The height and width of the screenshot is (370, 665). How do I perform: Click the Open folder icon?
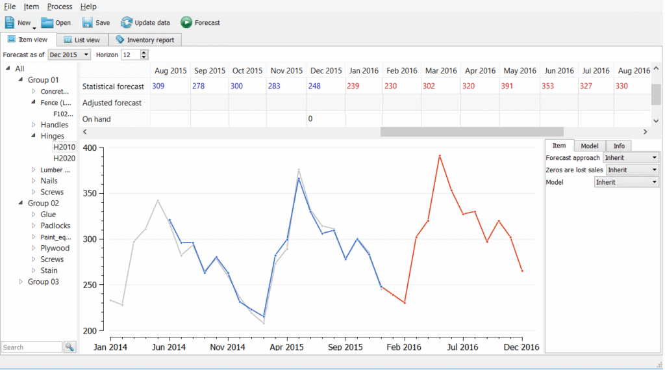[x=47, y=23]
